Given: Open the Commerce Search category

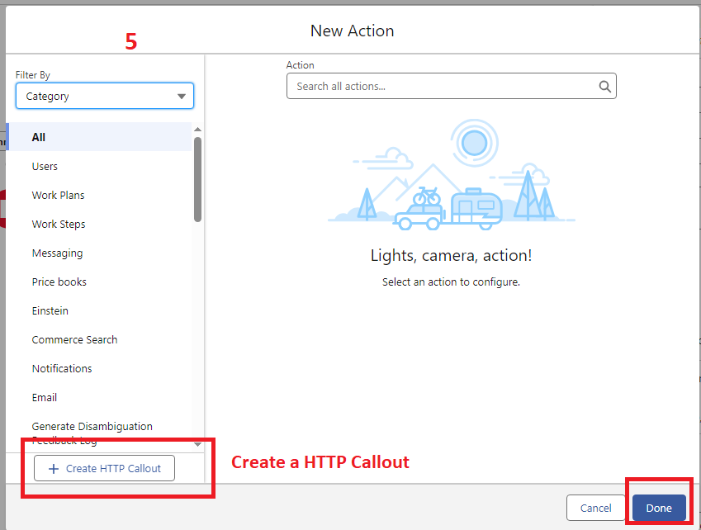Looking at the screenshot, I should point(74,339).
